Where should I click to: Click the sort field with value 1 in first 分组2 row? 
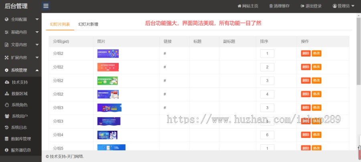tap(267, 54)
